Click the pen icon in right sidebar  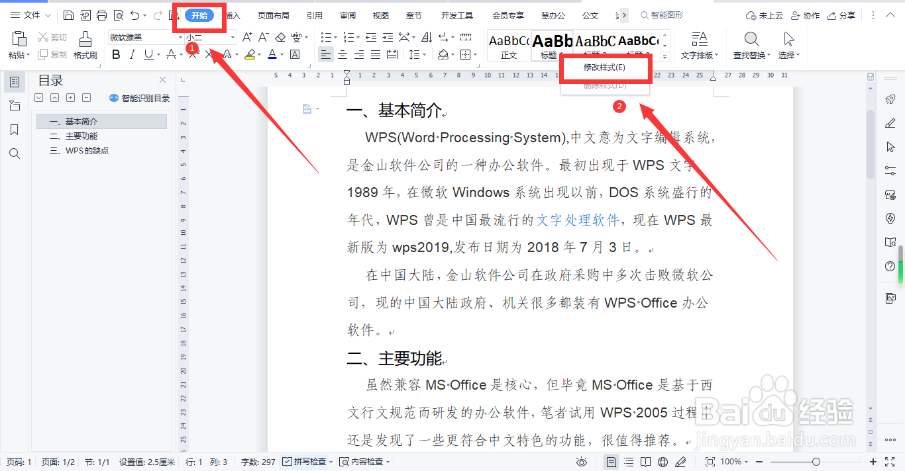890,123
